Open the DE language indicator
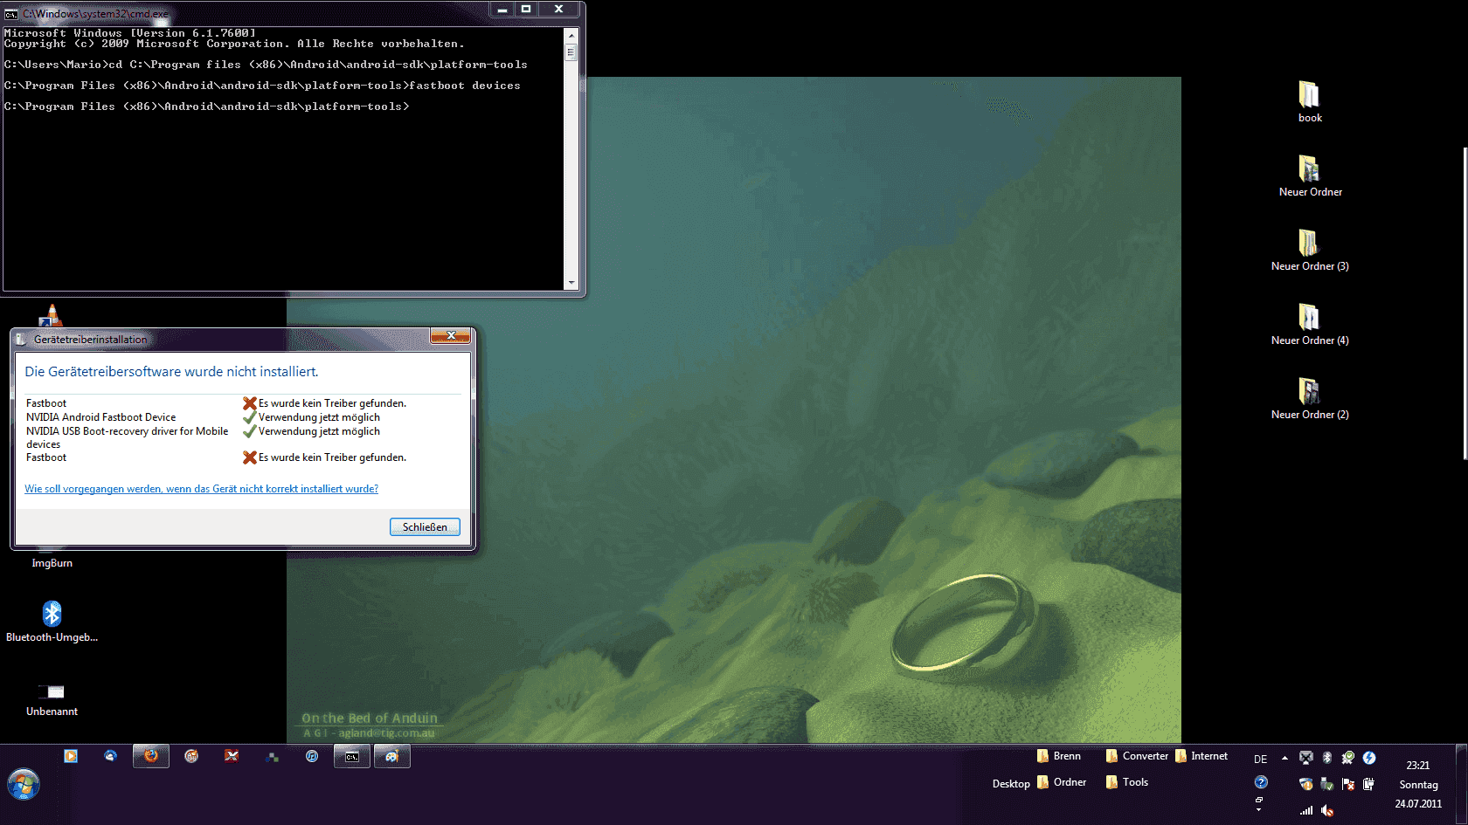This screenshot has width=1468, height=825. tap(1260, 759)
